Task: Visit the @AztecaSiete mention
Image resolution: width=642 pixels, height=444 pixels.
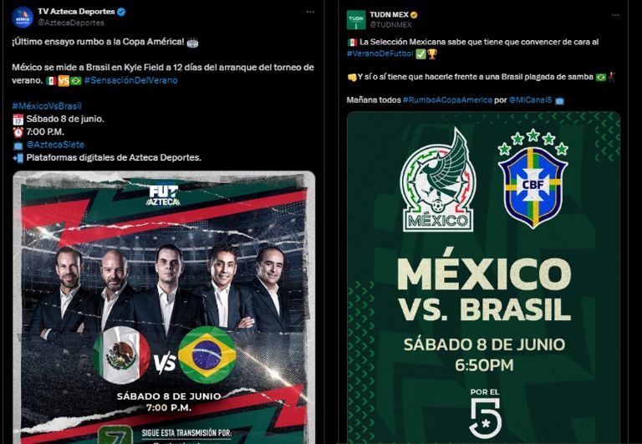Action: [x=55, y=145]
